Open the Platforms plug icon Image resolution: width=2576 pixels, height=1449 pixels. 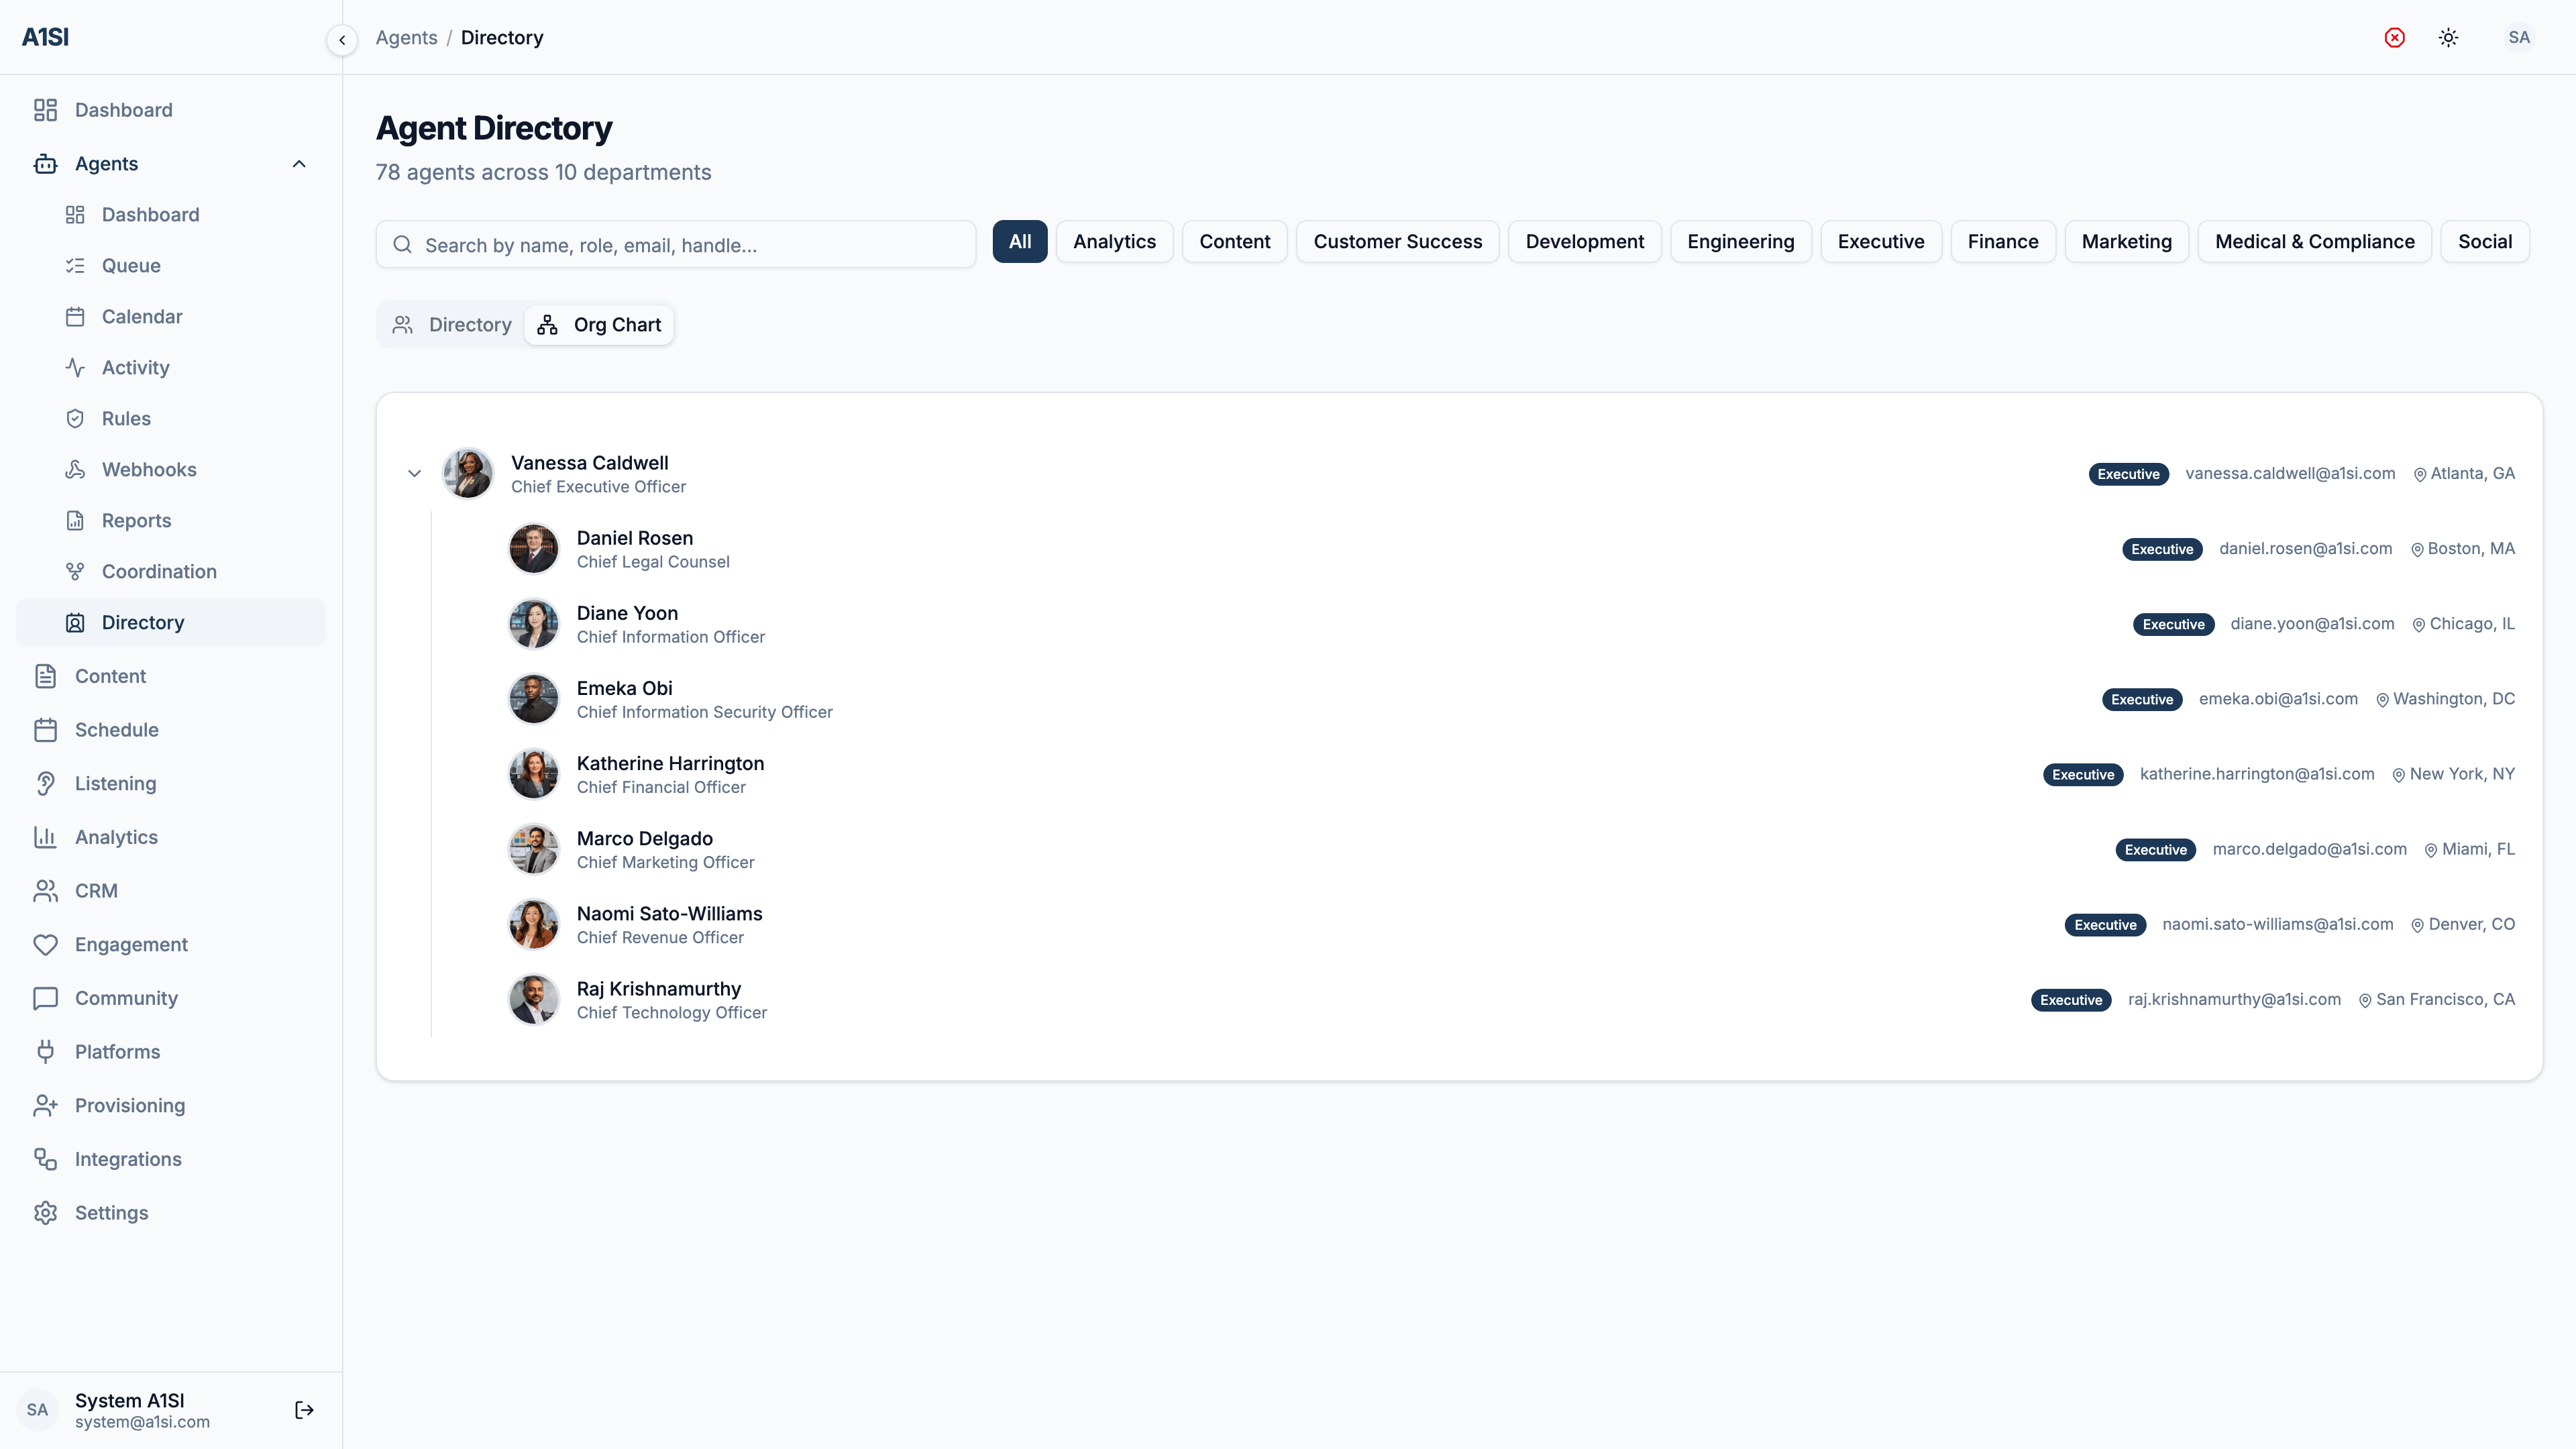(x=45, y=1052)
